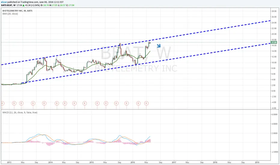Click the -6.00 price axis label
The height and width of the screenshot is (165, 280).
(x=274, y=108)
